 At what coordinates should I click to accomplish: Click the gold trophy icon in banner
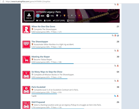pyautogui.click(x=64, y=16)
